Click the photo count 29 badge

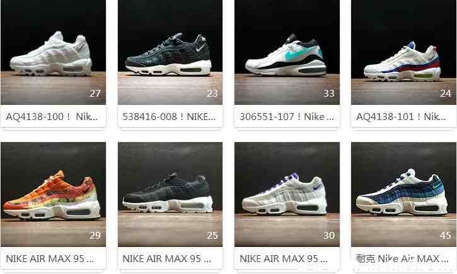[95, 236]
